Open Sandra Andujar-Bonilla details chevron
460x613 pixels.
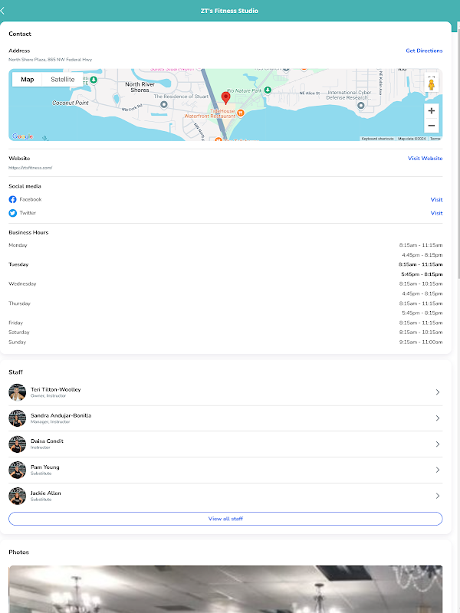point(438,418)
